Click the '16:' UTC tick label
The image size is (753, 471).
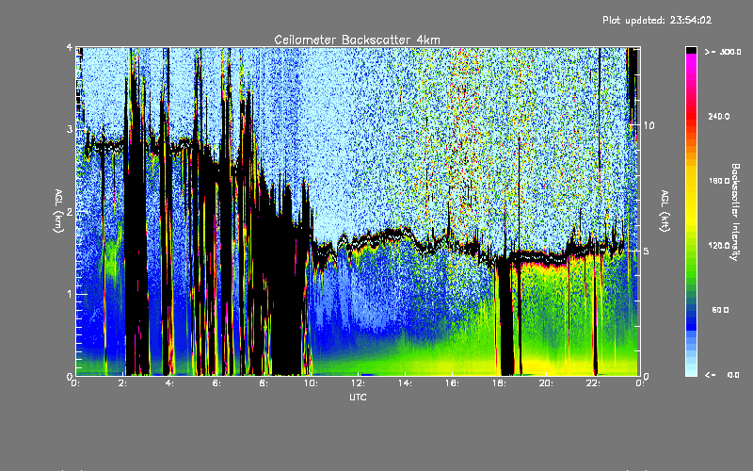pos(452,383)
